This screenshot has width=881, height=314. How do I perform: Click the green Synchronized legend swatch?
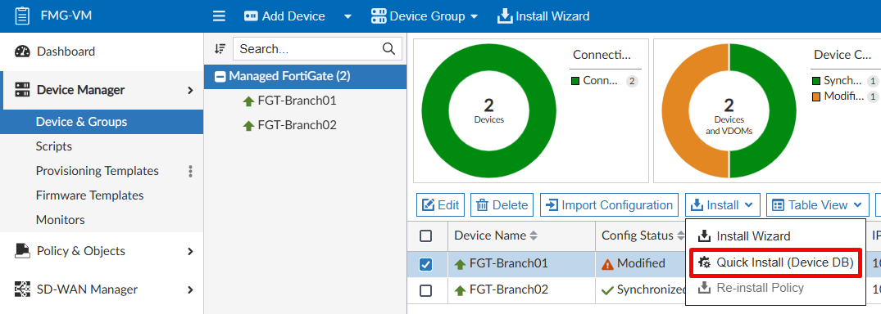815,81
